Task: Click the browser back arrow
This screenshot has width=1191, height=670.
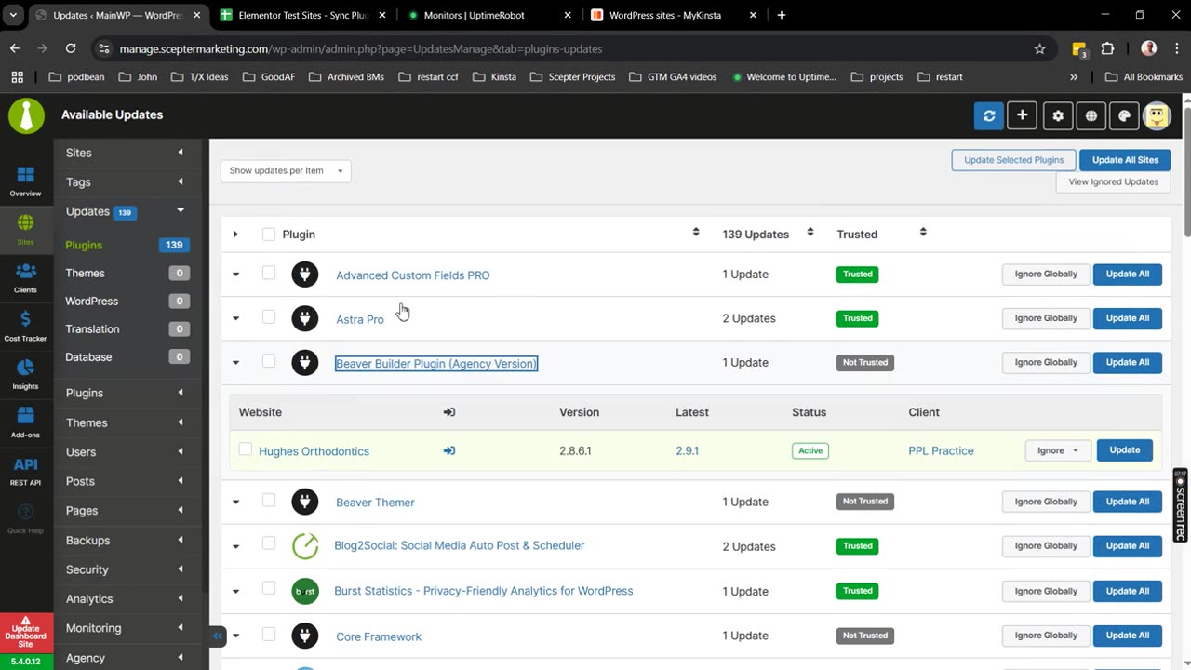Action: point(15,48)
